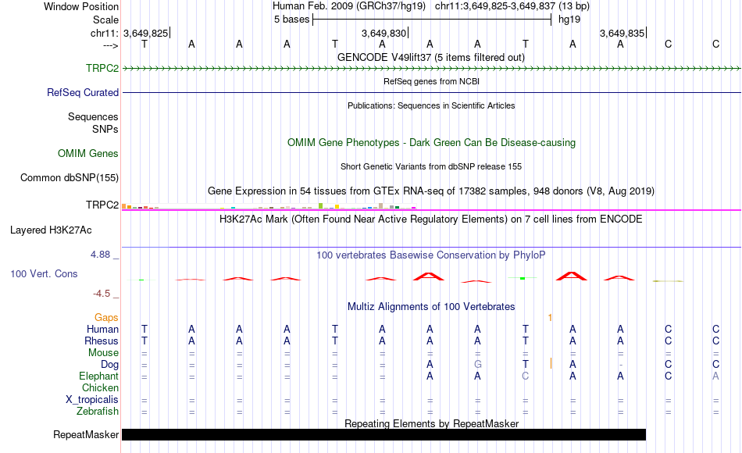Click the 'RefSeq genes from NCBI' title

[x=431, y=81]
